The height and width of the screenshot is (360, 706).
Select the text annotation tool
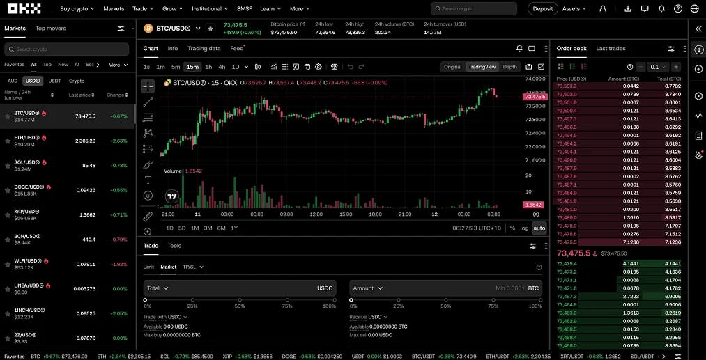[x=148, y=180]
